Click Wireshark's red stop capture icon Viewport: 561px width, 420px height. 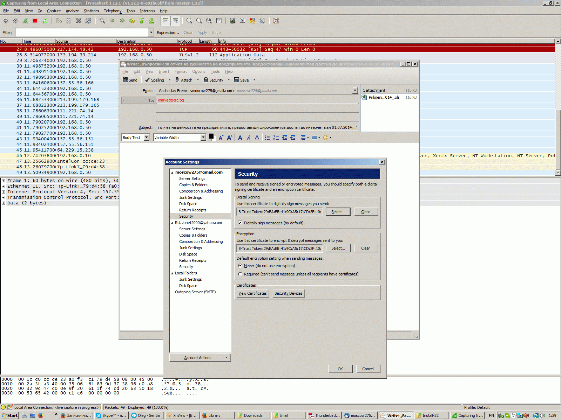35,21
